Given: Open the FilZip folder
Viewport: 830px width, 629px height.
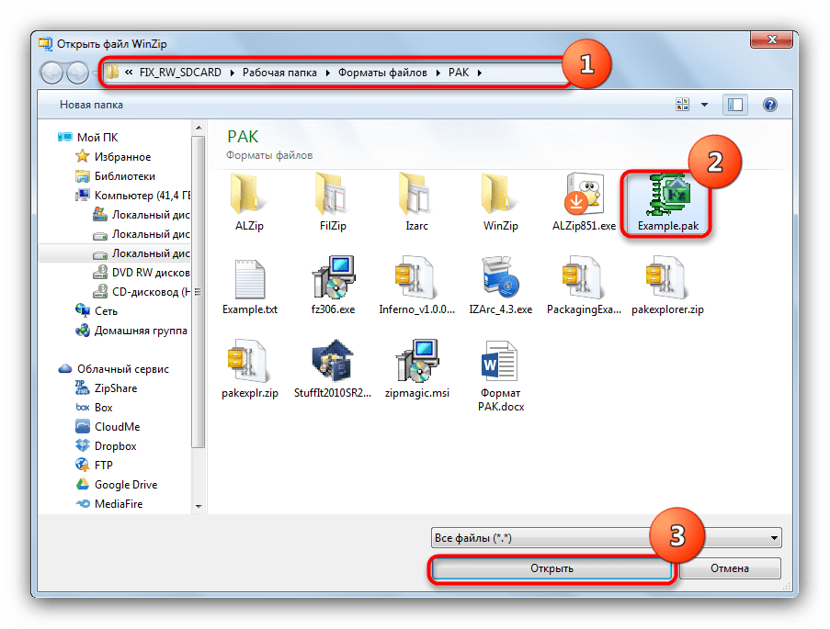Looking at the screenshot, I should 333,203.
